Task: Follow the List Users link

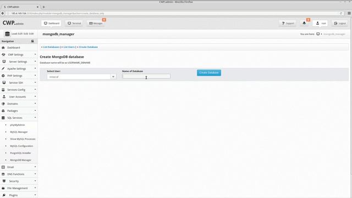Action: click(x=69, y=47)
